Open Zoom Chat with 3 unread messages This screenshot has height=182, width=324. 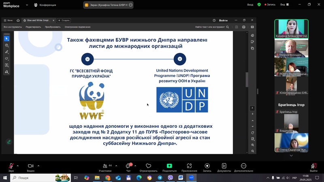coord(128,167)
